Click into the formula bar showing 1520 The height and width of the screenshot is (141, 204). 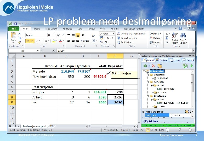pos(124,51)
